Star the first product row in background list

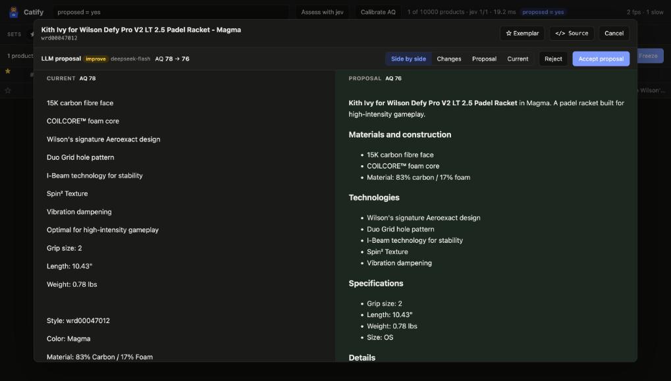coord(8,71)
